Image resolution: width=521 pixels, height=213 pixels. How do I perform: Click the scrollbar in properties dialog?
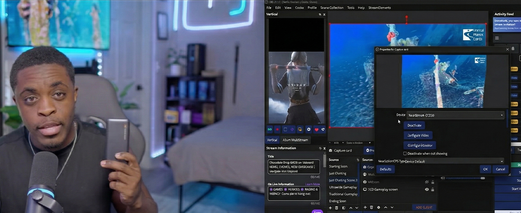pyautogui.click(x=507, y=119)
